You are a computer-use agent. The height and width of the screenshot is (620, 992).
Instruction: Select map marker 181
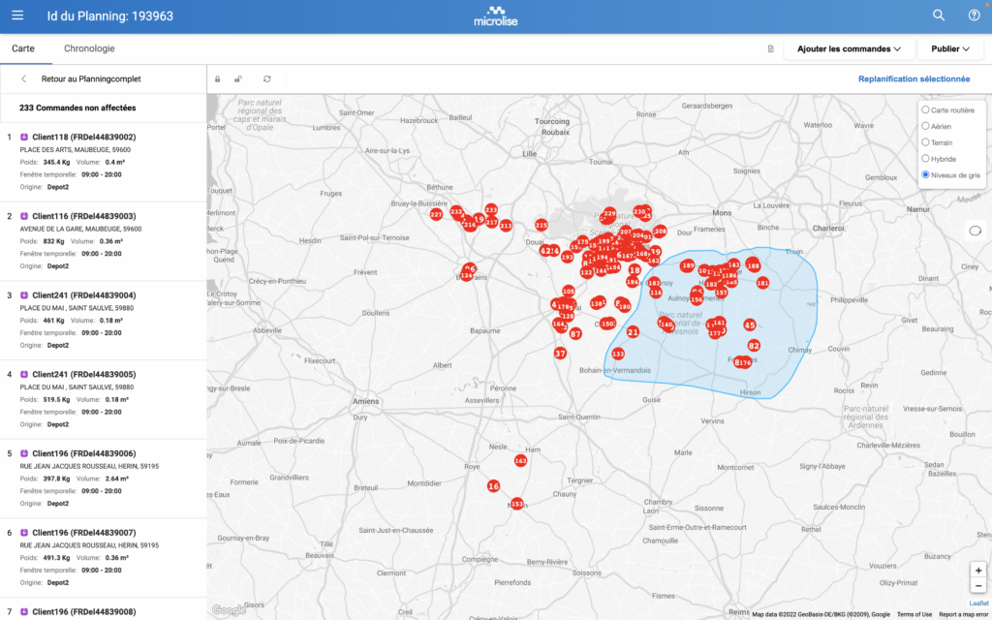tap(763, 283)
